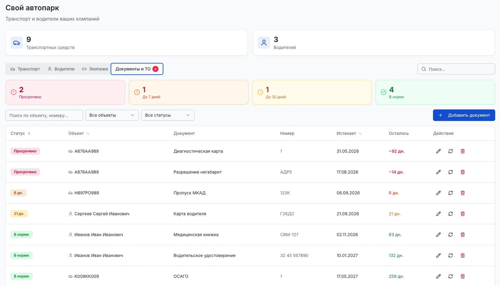Select the Документы и ТО tab
Screen dimensions: 500x286
tap(137, 69)
